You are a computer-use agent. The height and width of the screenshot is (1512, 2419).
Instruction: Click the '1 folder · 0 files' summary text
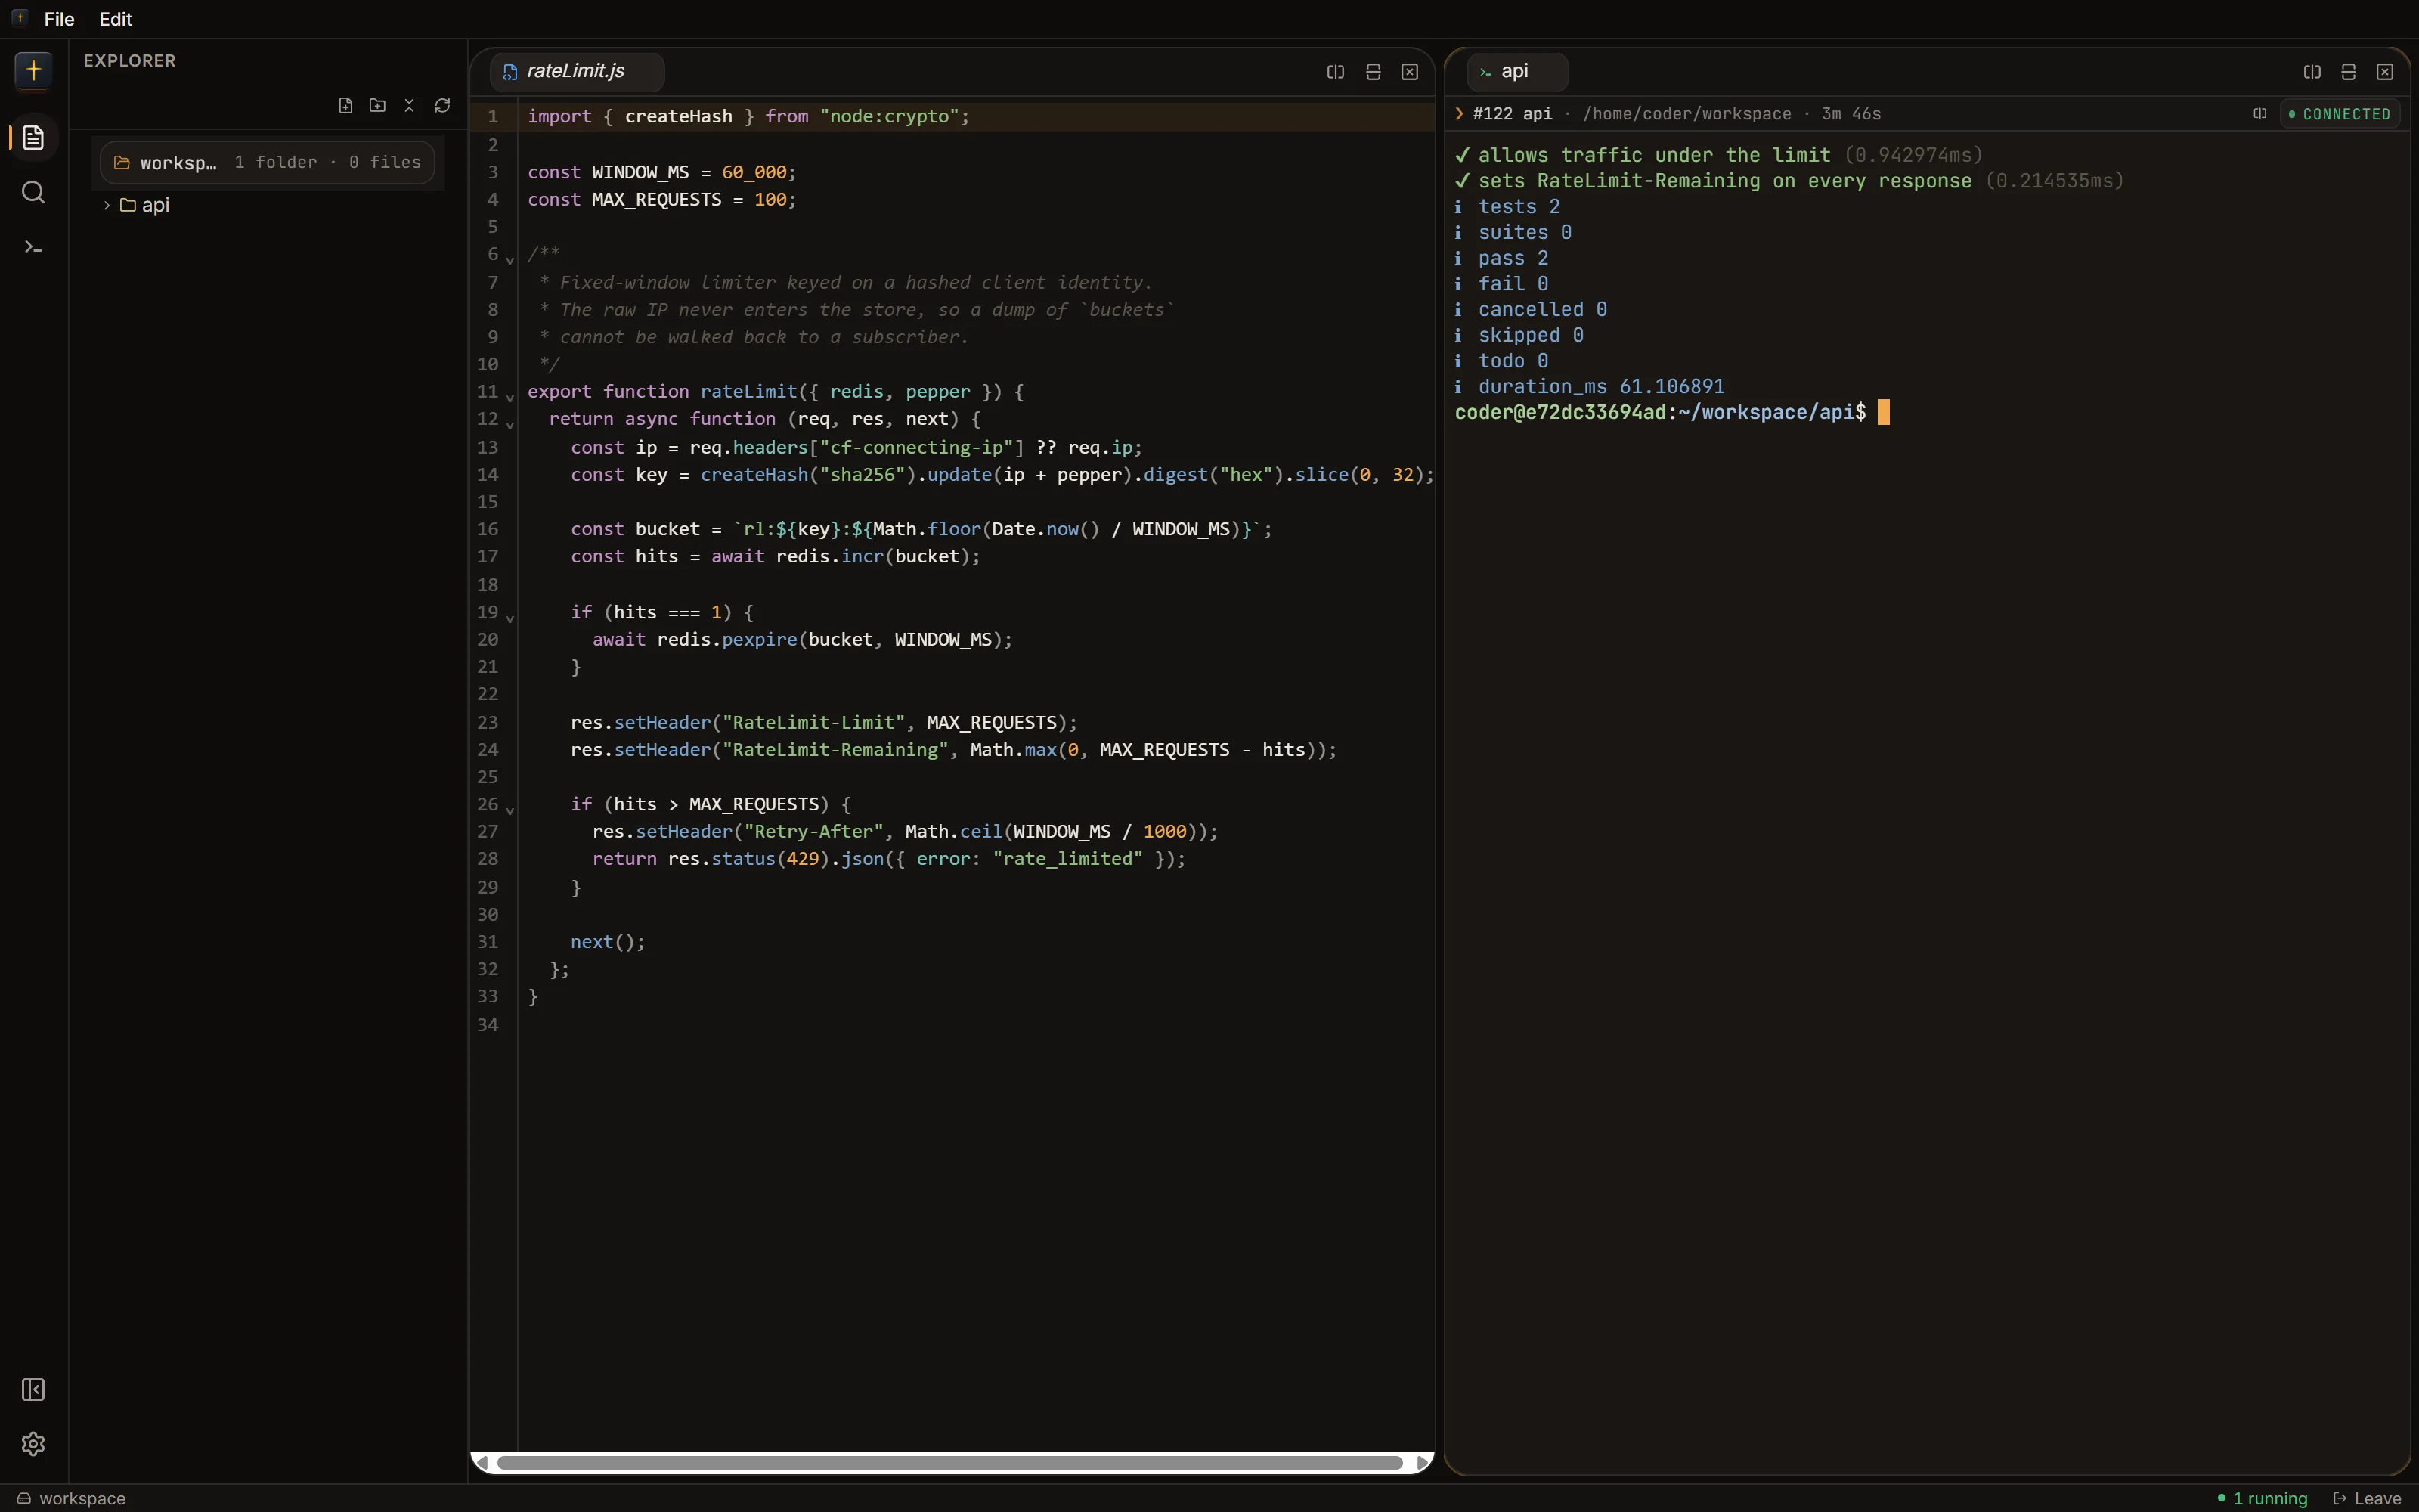point(328,162)
